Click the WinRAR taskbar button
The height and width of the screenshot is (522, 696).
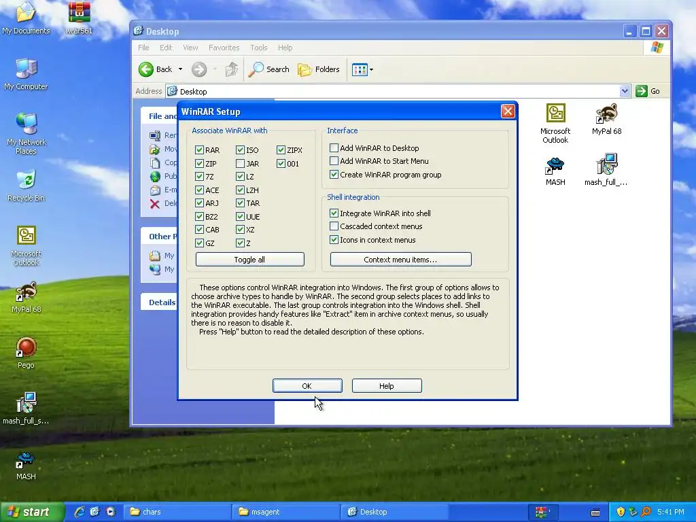(543, 512)
